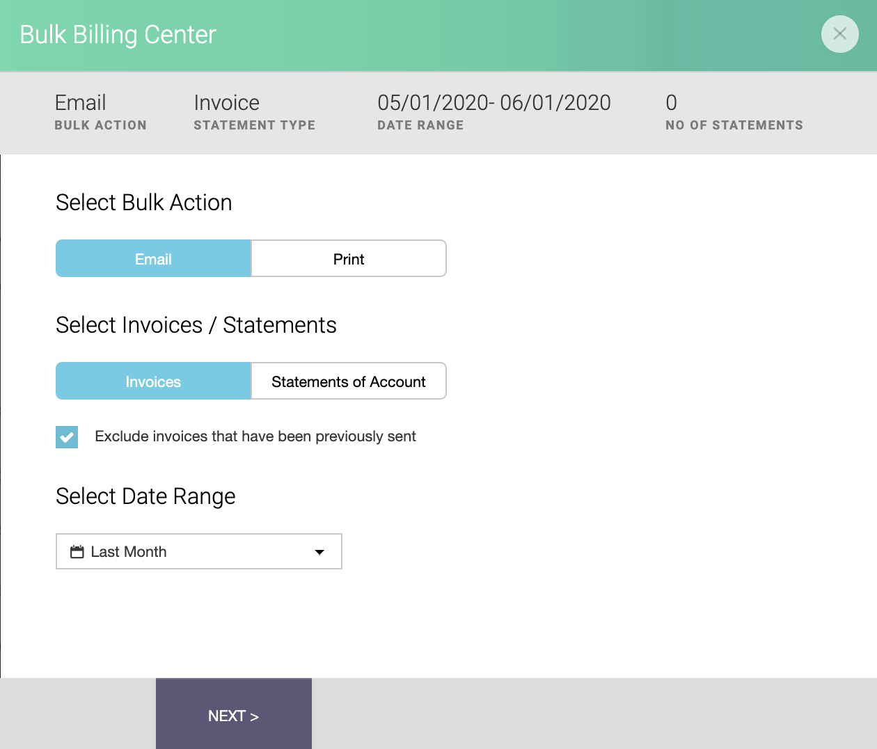Screen dimensions: 877x749
Task: Click the dropdown arrow beside Last Month
Action: (319, 551)
